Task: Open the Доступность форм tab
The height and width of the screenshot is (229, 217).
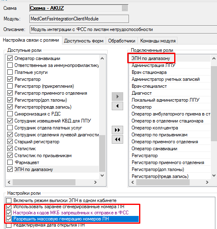Action: click(x=84, y=41)
